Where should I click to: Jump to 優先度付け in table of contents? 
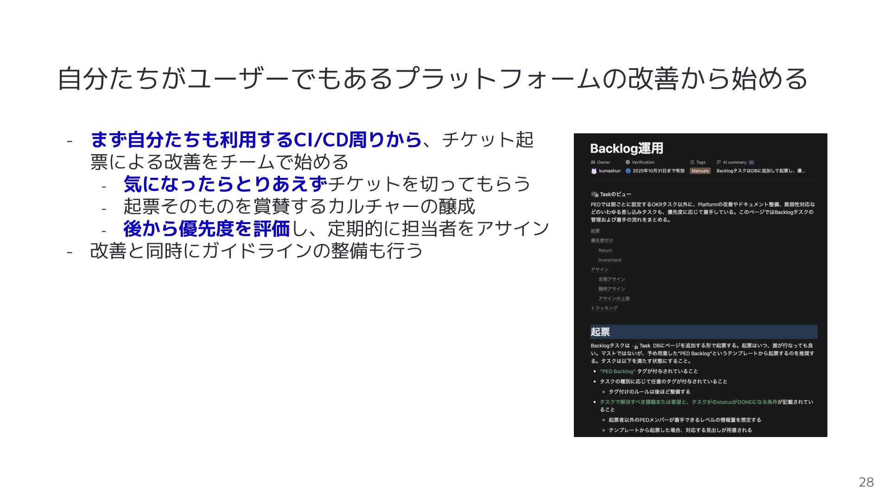tap(602, 241)
